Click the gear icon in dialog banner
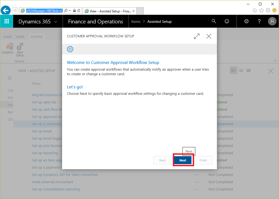The width and height of the screenshot is (279, 199). click(x=70, y=49)
